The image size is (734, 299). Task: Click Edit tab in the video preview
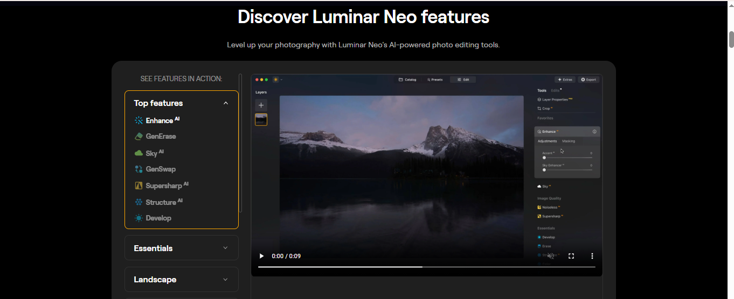[x=463, y=80]
